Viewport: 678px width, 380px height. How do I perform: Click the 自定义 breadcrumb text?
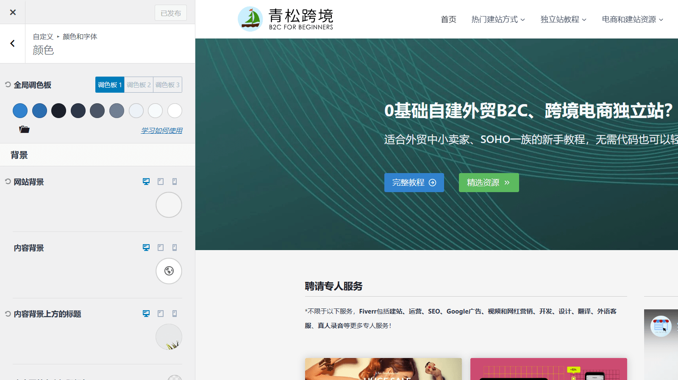pos(43,37)
